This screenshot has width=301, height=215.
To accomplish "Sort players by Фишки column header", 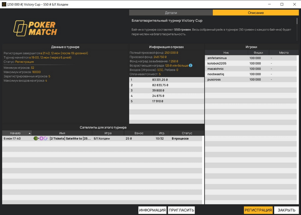I will [258, 53].
